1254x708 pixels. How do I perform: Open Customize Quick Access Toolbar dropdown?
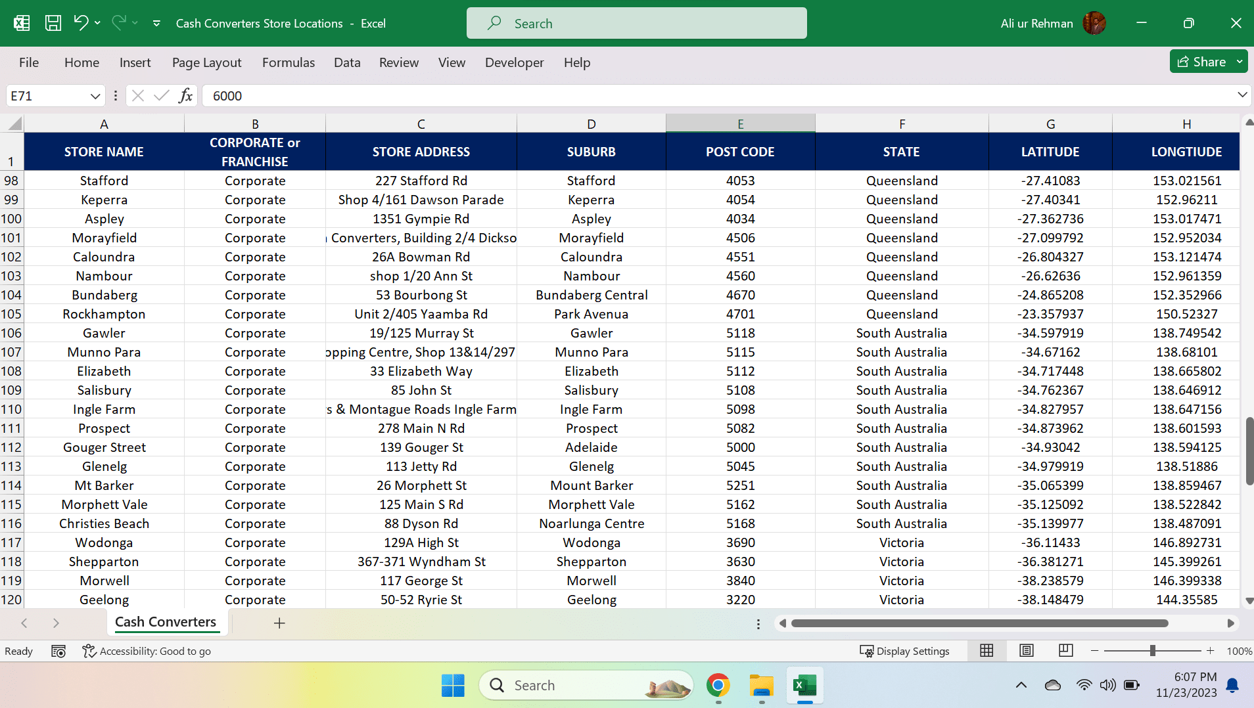[156, 23]
